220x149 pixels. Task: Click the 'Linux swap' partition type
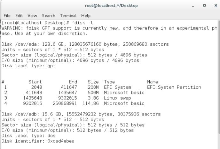point(117,98)
